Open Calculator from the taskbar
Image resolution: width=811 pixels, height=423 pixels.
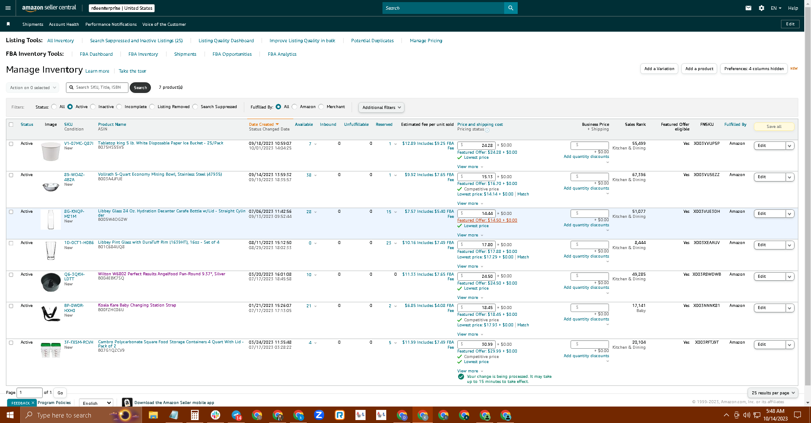pyautogui.click(x=194, y=415)
